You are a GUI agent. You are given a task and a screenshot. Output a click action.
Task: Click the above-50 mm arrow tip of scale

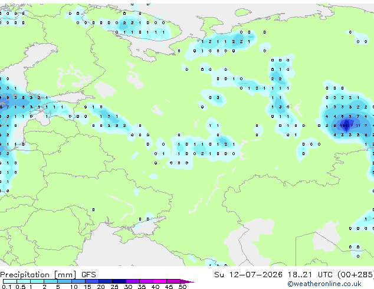187,281
